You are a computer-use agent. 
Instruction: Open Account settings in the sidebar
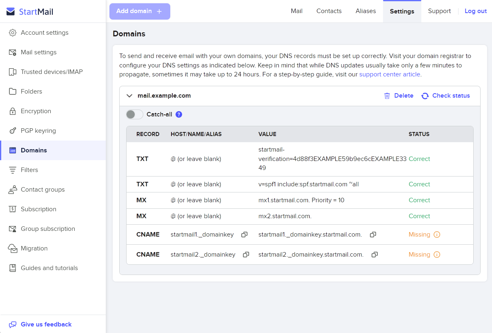click(x=53, y=33)
